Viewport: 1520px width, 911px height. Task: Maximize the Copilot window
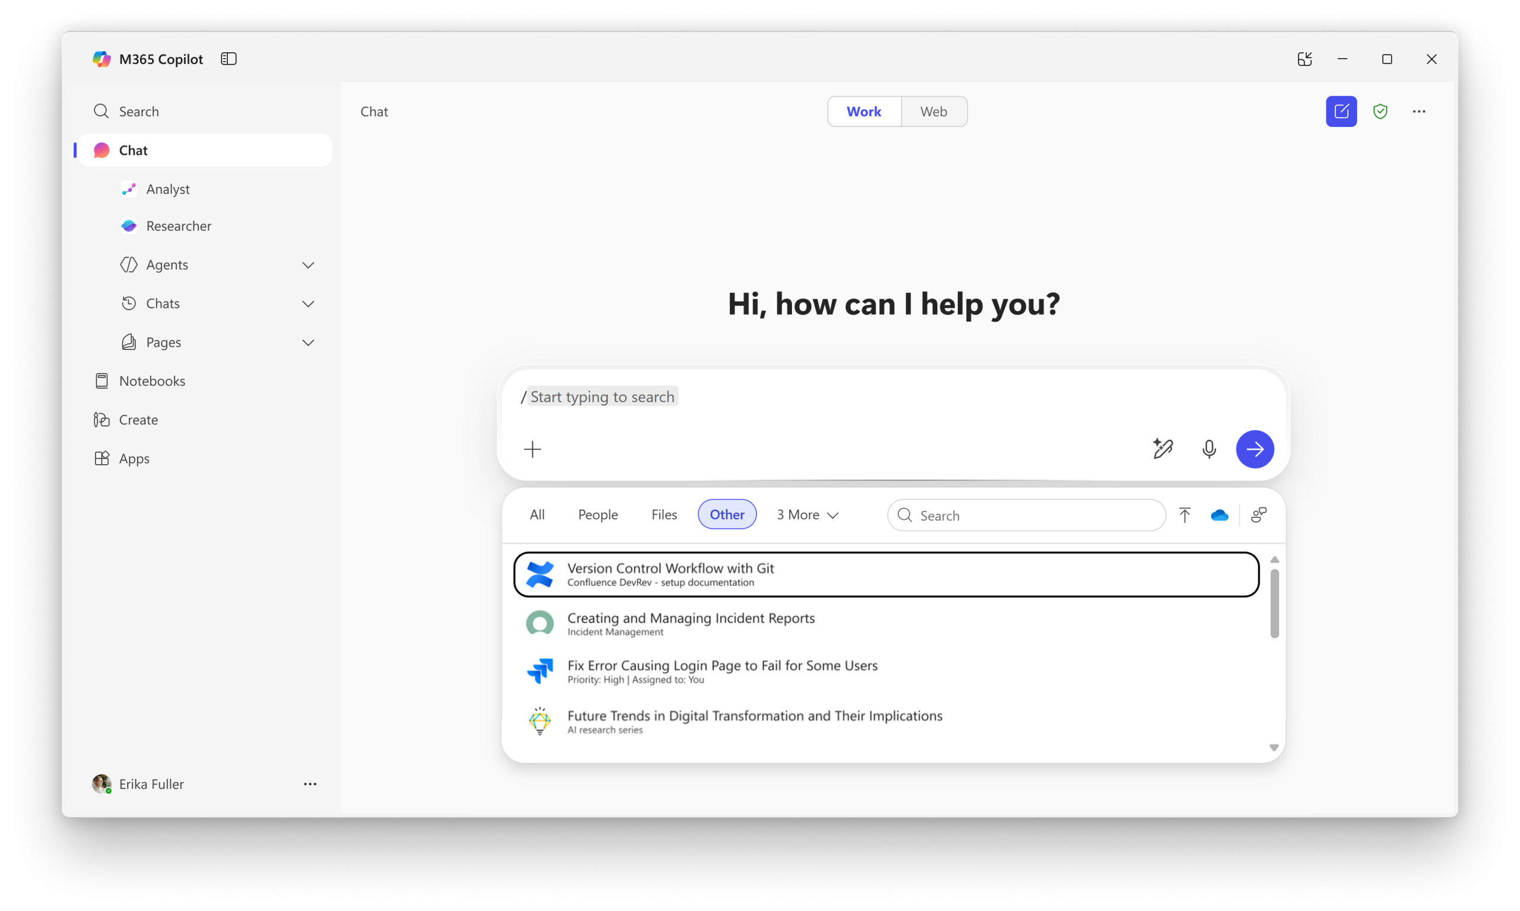[1387, 59]
